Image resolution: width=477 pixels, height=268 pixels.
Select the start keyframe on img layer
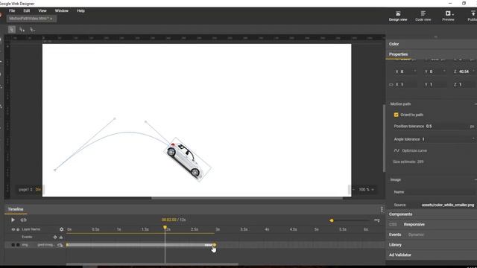pos(67,245)
